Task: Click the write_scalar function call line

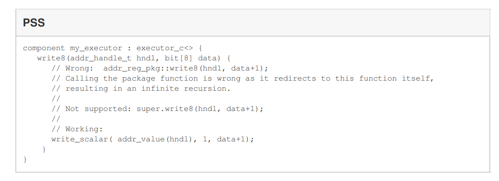Action: tap(153, 139)
